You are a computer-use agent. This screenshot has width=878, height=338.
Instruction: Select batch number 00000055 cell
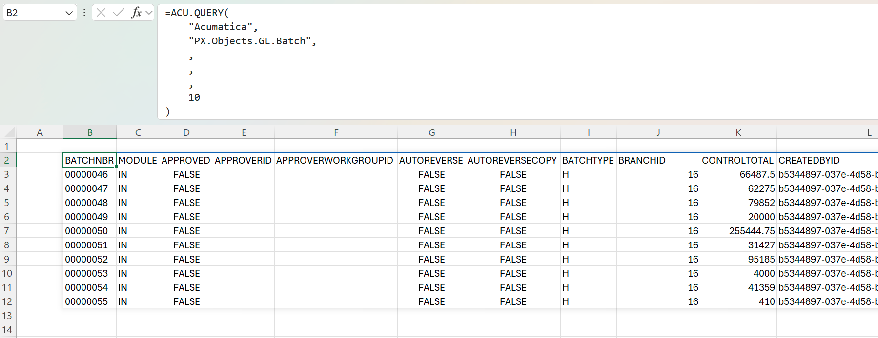[90, 301]
